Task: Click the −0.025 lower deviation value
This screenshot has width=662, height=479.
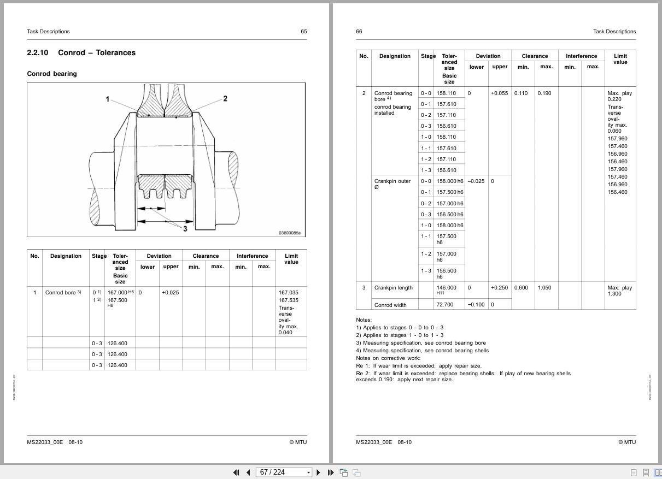Action: 476,181
